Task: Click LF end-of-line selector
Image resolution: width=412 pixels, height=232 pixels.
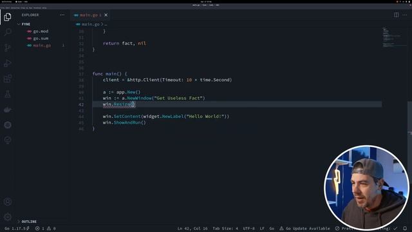Action: [262, 228]
